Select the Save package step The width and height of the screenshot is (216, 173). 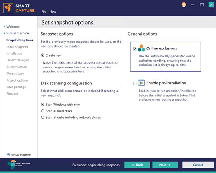[x=16, y=87]
